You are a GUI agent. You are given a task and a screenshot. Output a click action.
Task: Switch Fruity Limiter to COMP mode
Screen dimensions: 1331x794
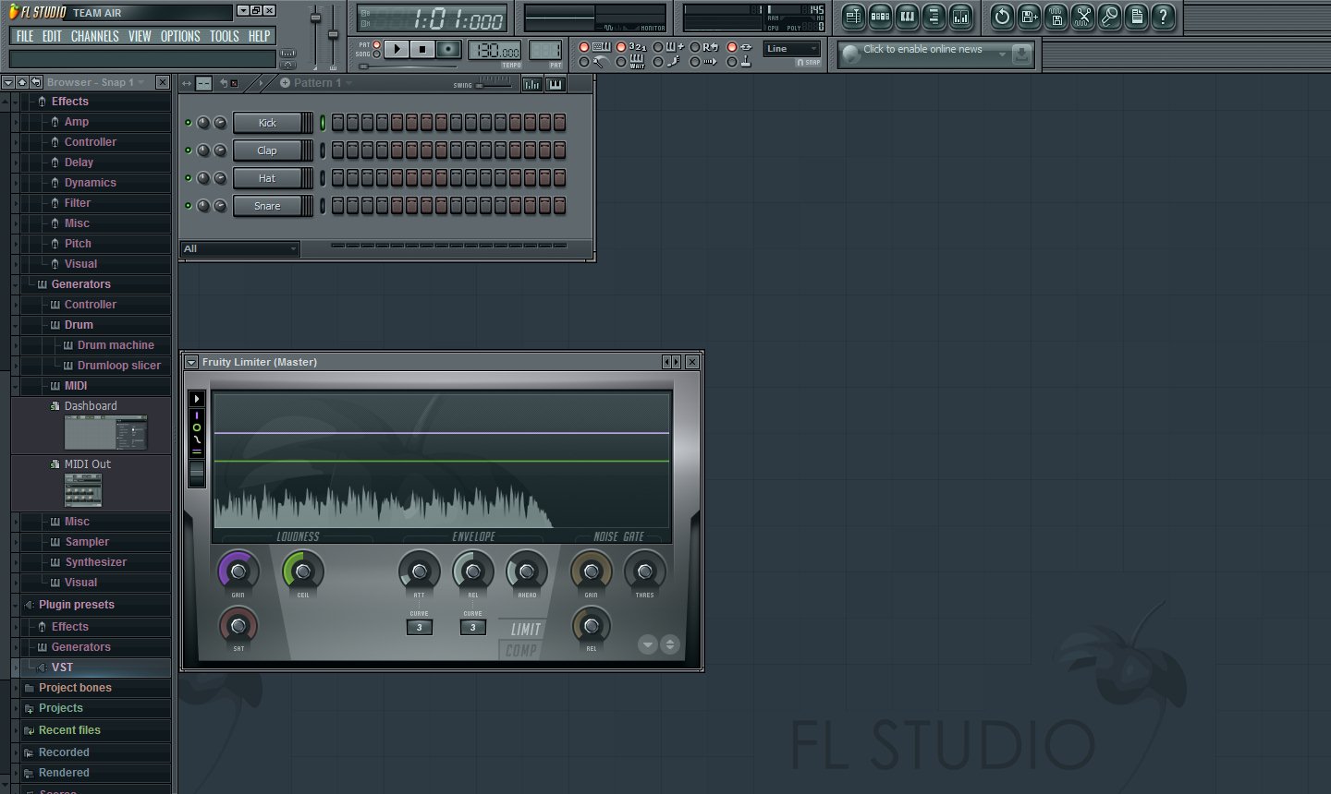(x=521, y=650)
